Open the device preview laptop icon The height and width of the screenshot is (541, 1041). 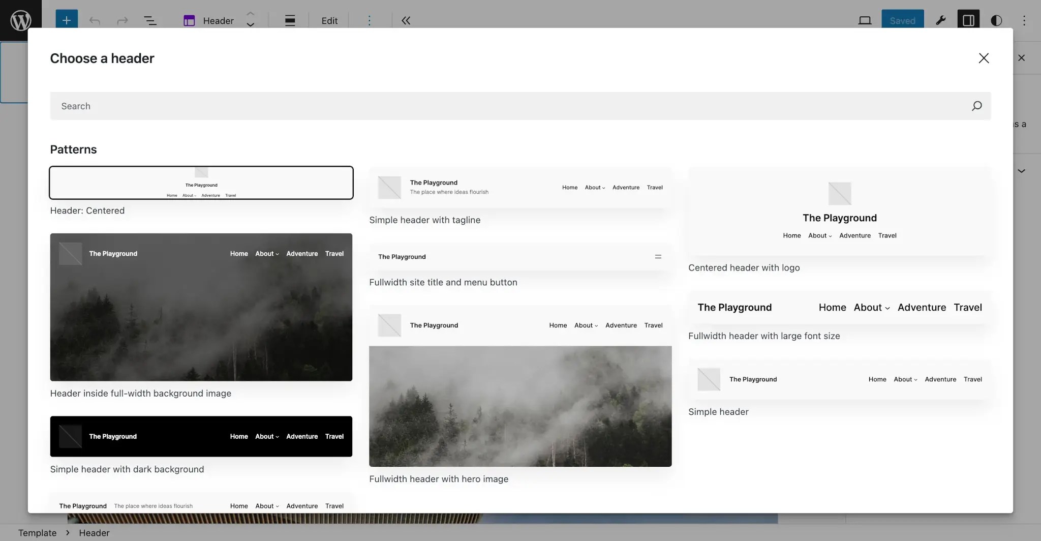(864, 20)
